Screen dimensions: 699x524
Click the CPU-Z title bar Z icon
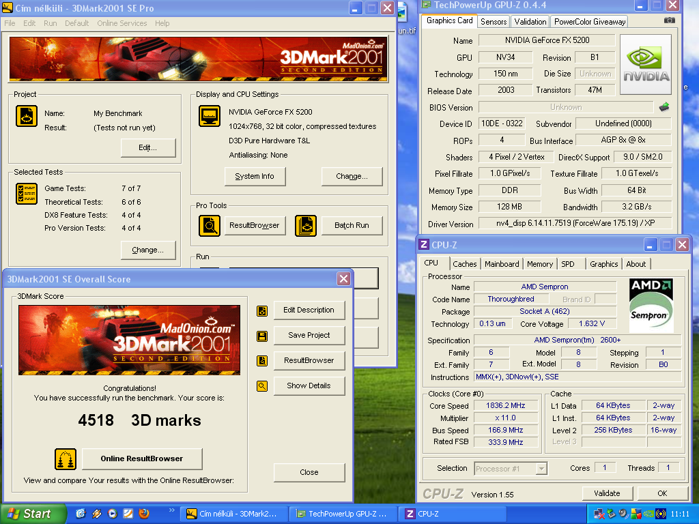[424, 245]
